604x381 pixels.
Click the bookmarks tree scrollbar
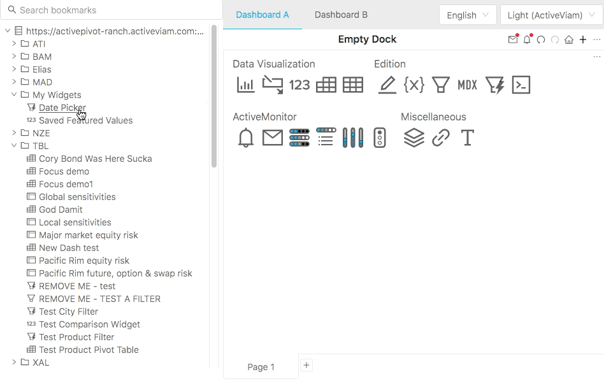pyautogui.click(x=214, y=96)
